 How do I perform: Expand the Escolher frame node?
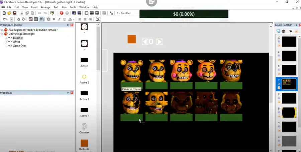coord(6,38)
